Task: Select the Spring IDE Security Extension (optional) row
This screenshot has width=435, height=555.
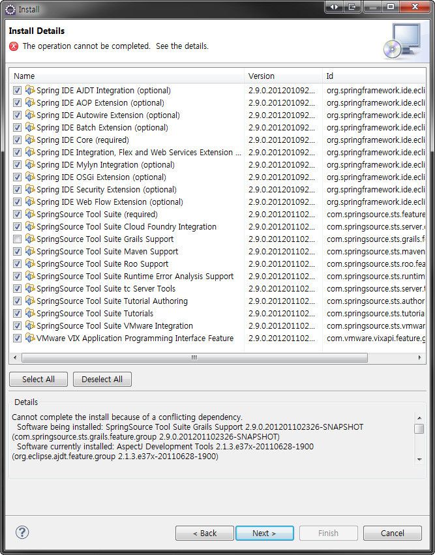Action: (218, 189)
